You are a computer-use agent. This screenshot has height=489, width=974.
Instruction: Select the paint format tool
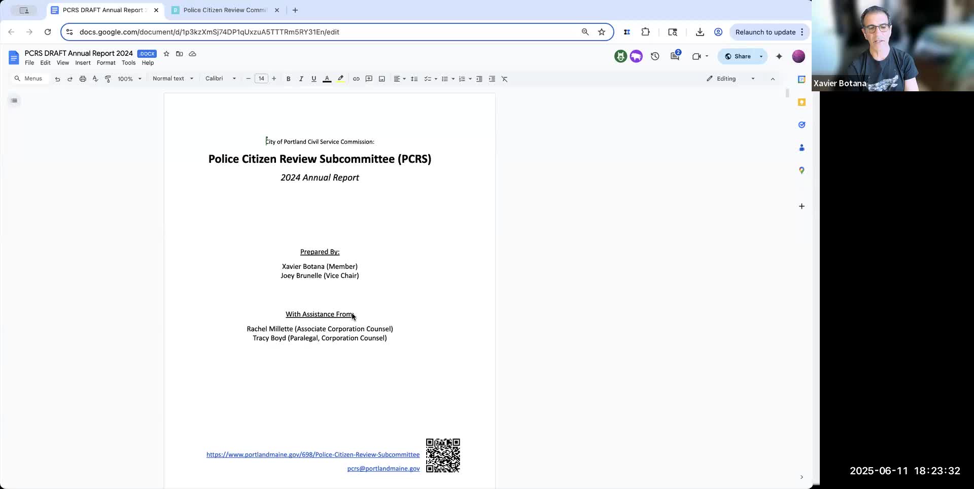(x=108, y=79)
